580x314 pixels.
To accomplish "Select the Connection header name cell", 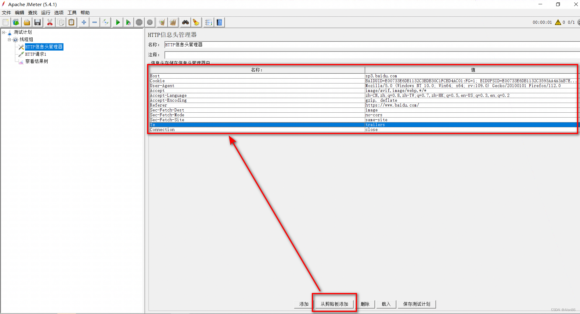I will click(257, 130).
